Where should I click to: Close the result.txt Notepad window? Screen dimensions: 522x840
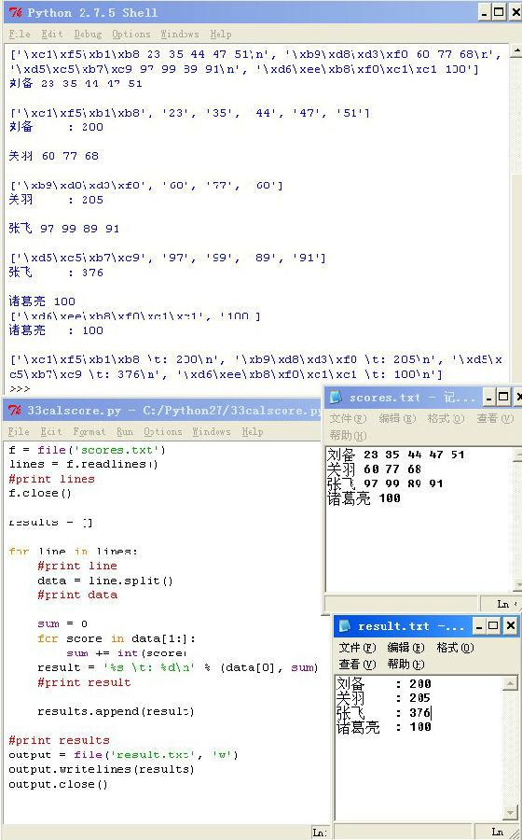(510, 625)
